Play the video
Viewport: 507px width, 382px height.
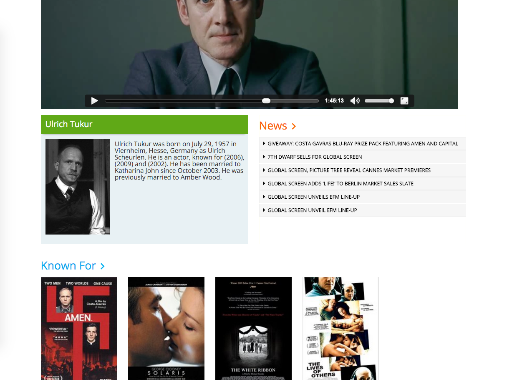pos(95,101)
